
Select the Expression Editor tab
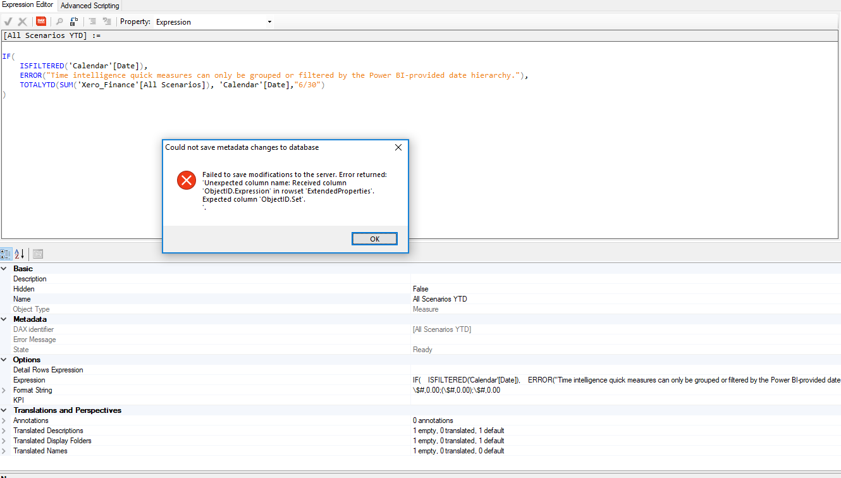tap(27, 5)
